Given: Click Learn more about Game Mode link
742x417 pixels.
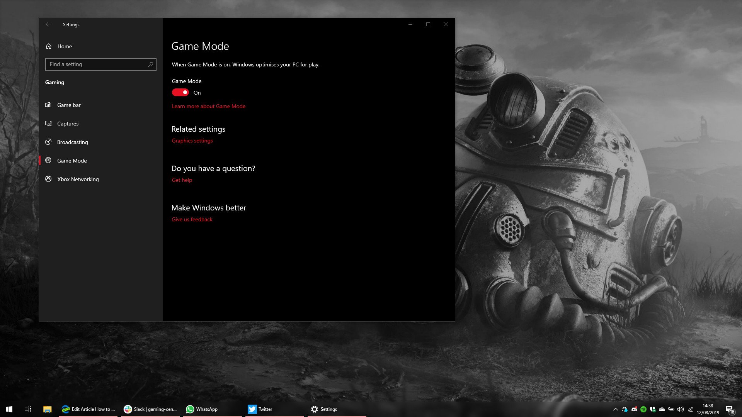Looking at the screenshot, I should pyautogui.click(x=208, y=106).
